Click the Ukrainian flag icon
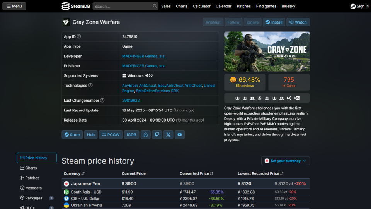The image size is (371, 209). coord(66,205)
